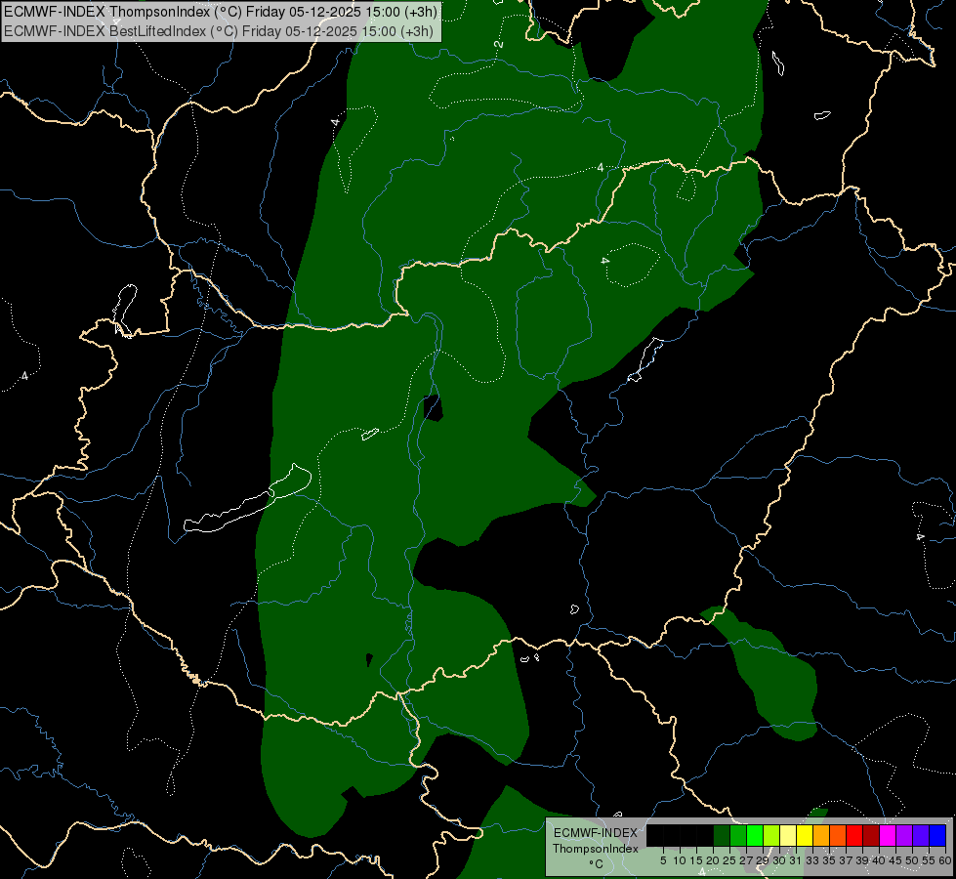The image size is (956, 879).
Task: Click the legend tick label 27
Action: click(x=746, y=860)
